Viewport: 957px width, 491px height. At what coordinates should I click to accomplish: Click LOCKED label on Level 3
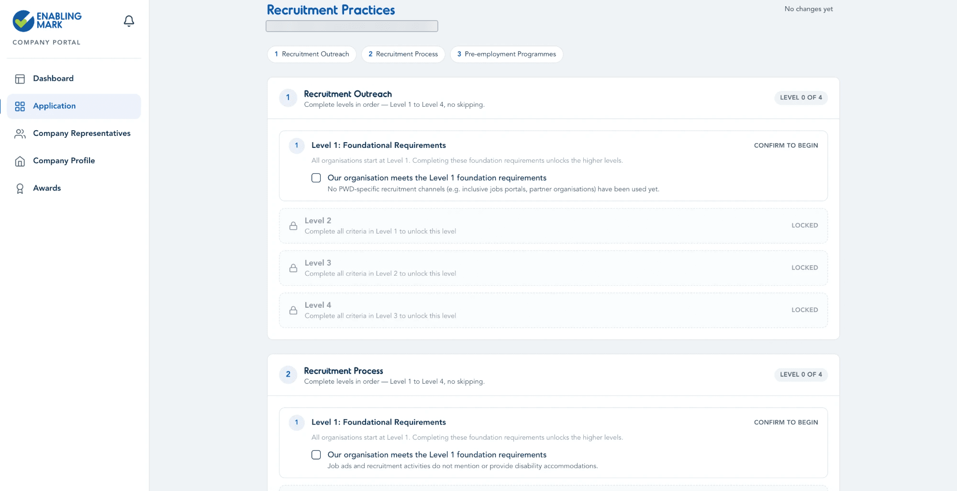805,268
